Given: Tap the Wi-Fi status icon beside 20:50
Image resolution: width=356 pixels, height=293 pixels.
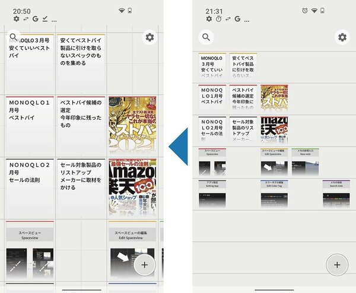Looking at the screenshot, I should [x=122, y=11].
